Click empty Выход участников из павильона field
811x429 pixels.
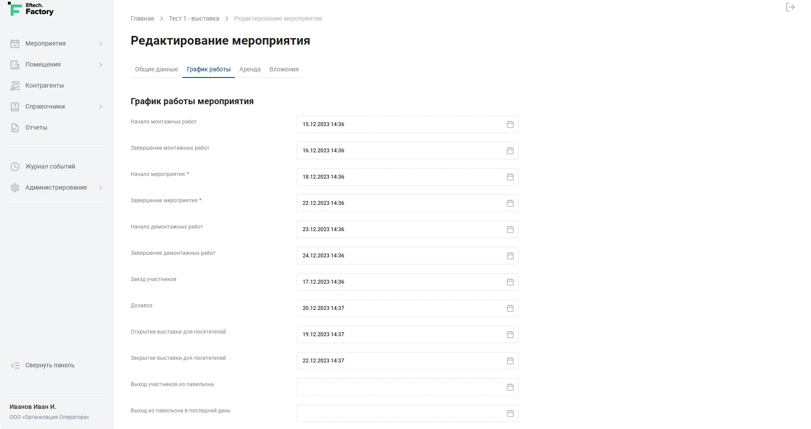pos(407,387)
